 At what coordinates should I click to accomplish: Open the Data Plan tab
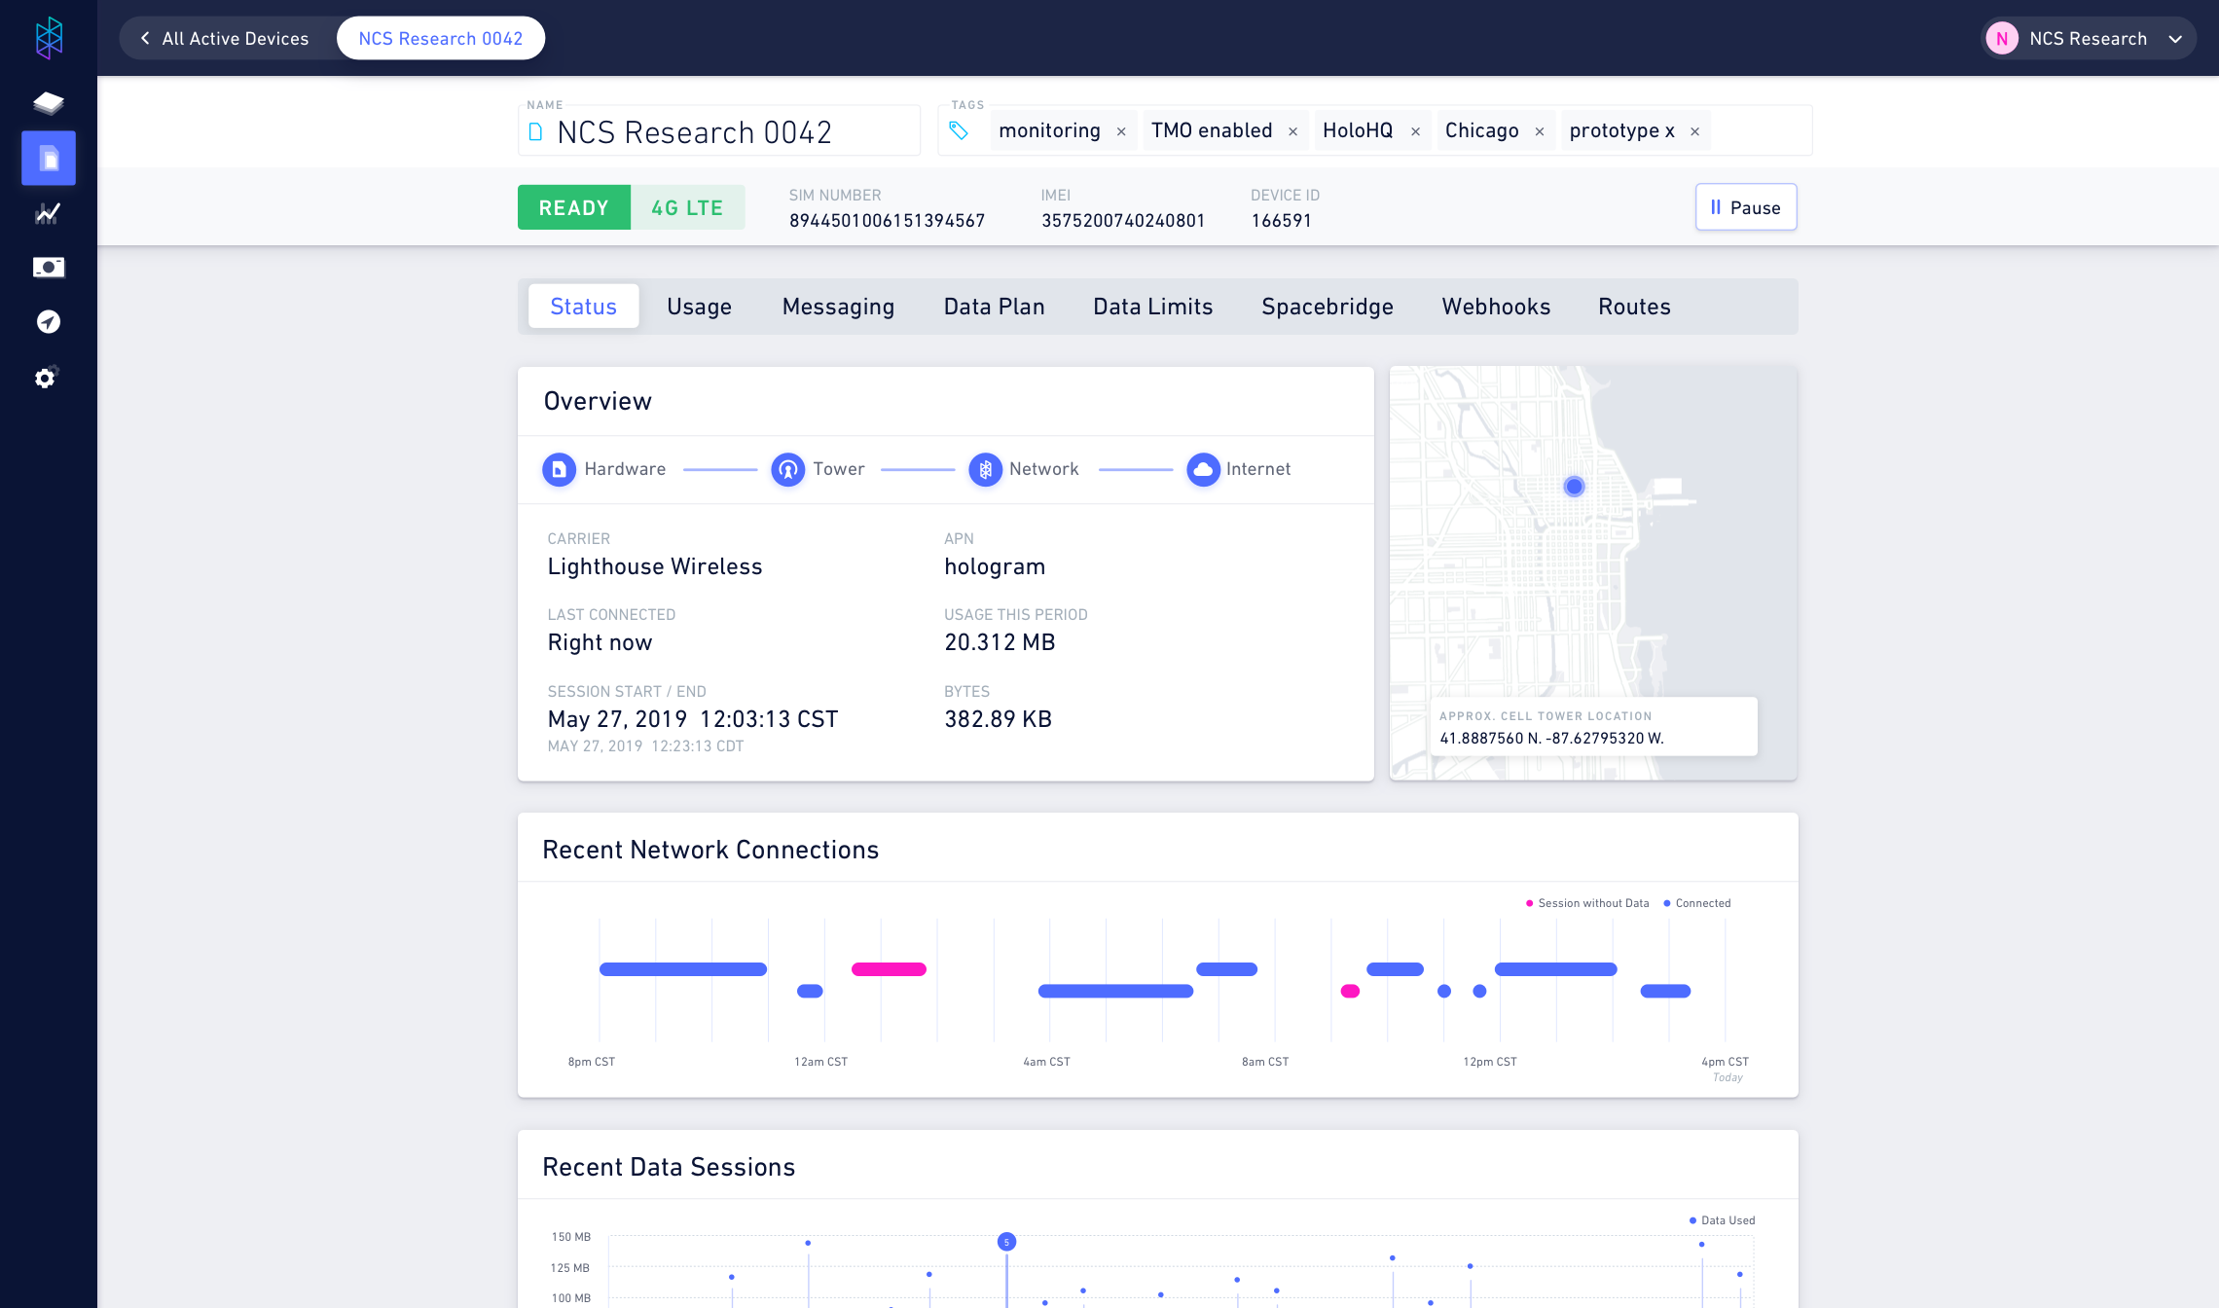coord(994,307)
